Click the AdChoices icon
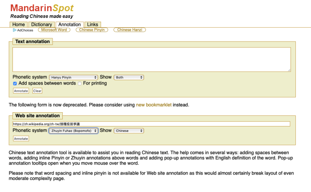This screenshot has width=311, height=192. [15, 30]
